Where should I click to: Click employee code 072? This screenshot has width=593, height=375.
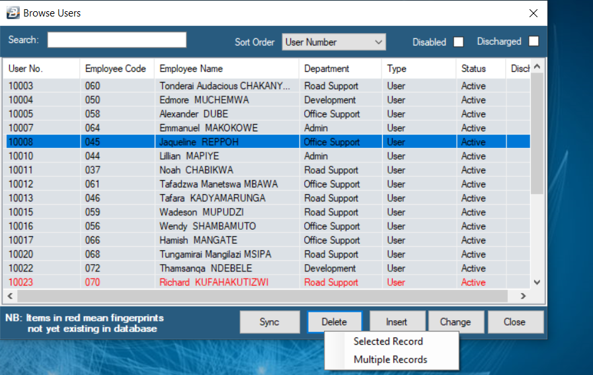pyautogui.click(x=93, y=268)
